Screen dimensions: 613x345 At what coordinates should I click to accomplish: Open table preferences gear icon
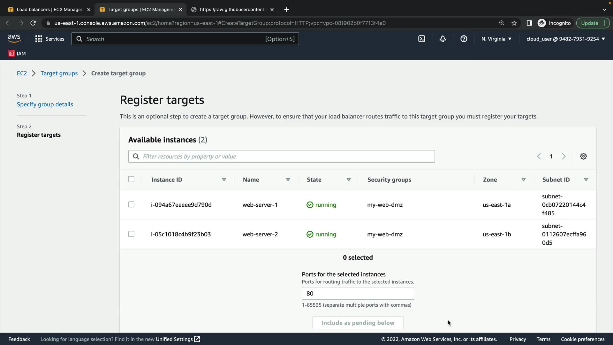click(583, 157)
